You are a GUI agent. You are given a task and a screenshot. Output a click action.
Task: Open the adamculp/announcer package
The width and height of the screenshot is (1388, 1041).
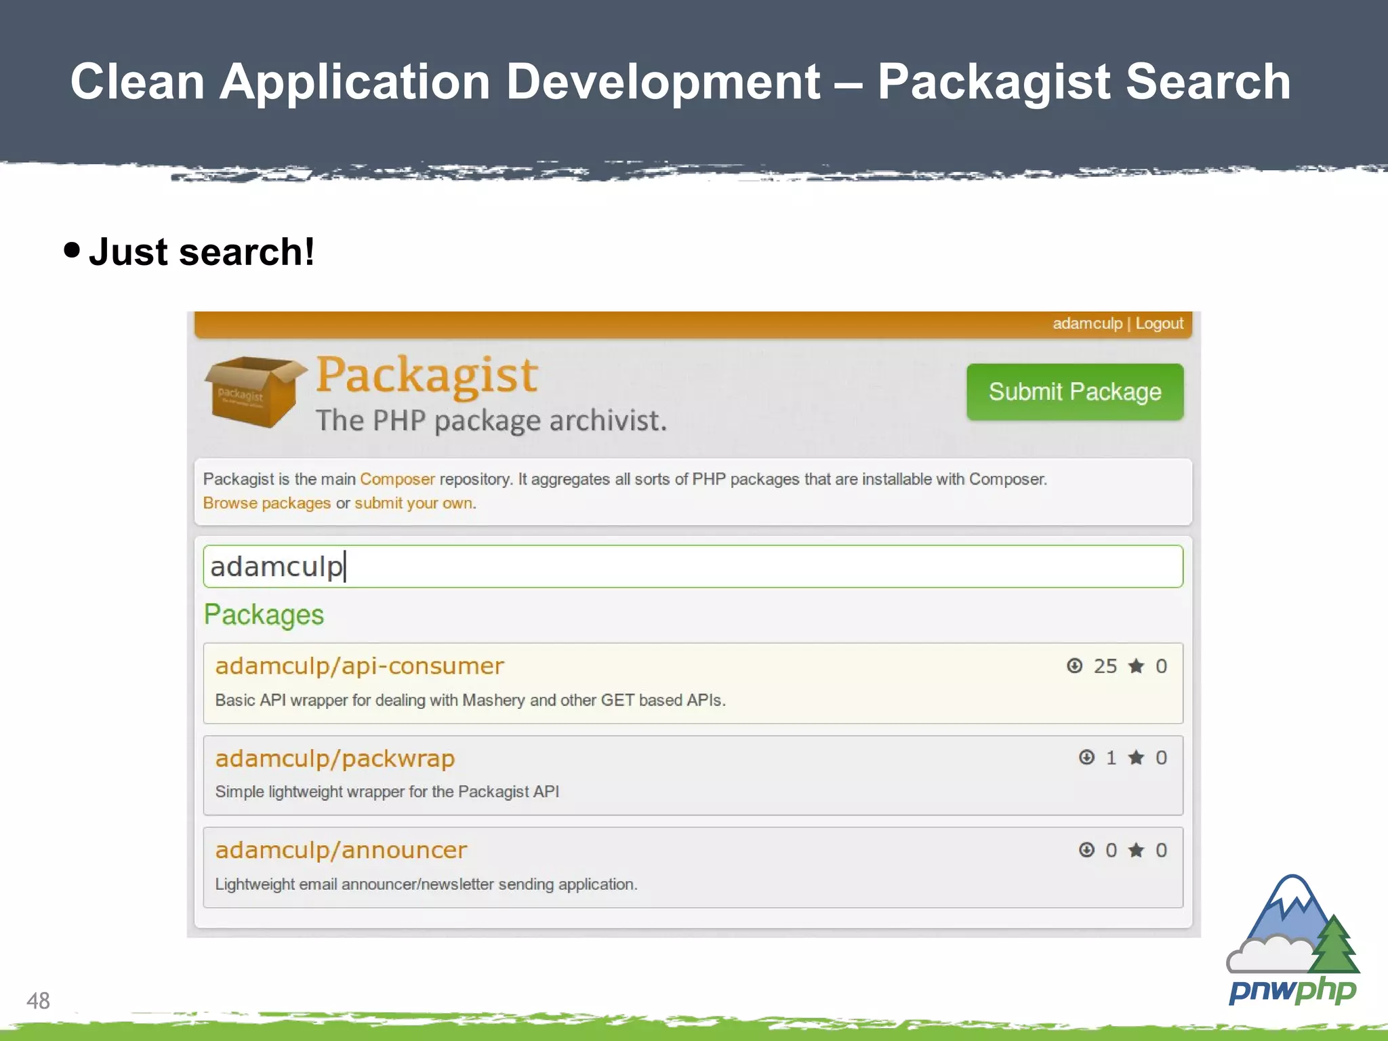(x=341, y=850)
